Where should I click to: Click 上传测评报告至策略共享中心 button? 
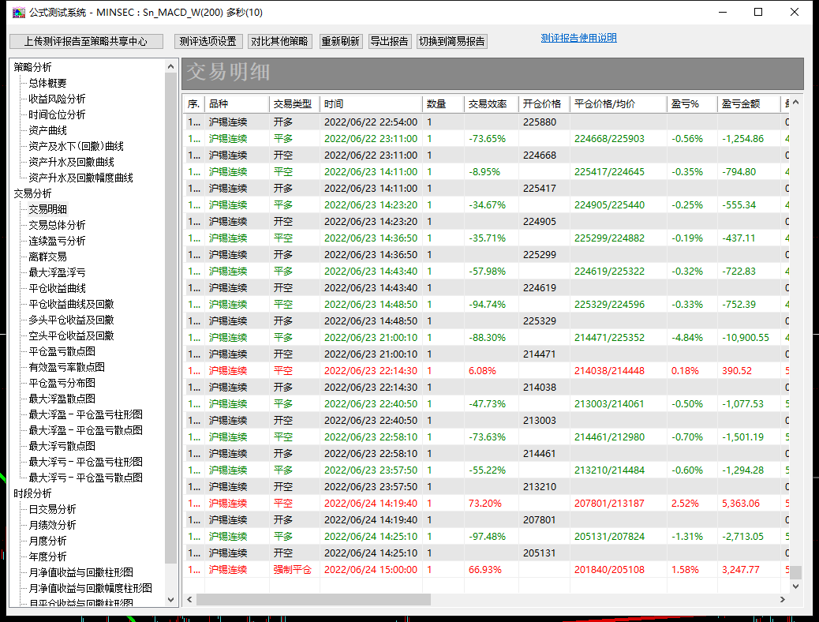pyautogui.click(x=86, y=41)
